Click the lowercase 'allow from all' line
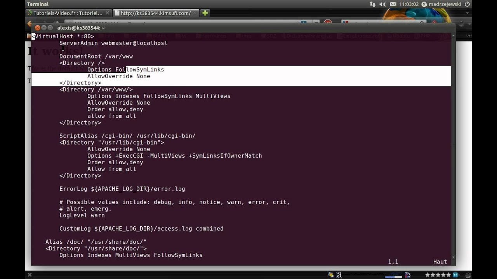Screen dimensions: 497x279 point(111,116)
